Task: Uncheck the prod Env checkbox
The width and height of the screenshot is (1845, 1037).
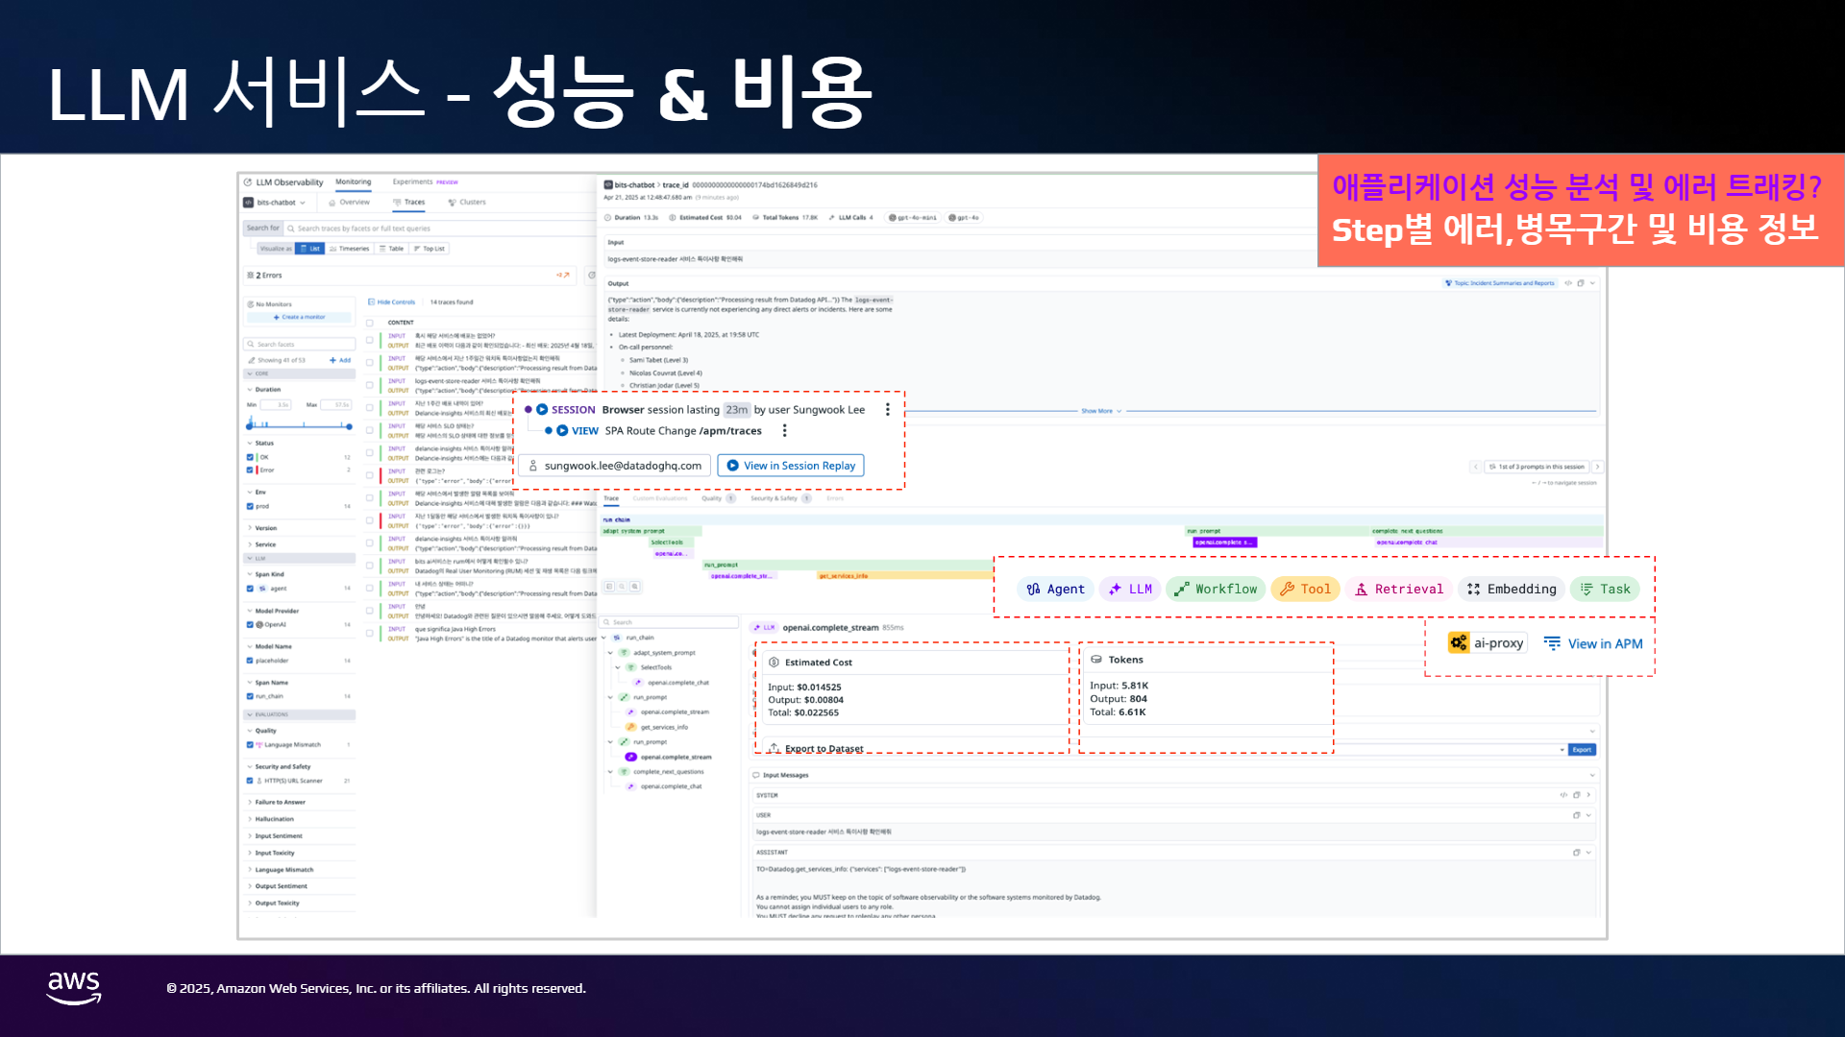Action: [251, 506]
